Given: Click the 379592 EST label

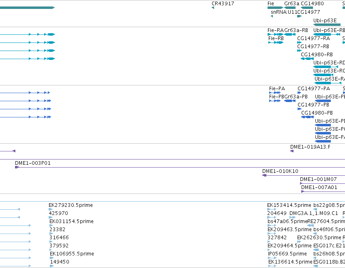Looking at the screenshot, I should (59, 246).
